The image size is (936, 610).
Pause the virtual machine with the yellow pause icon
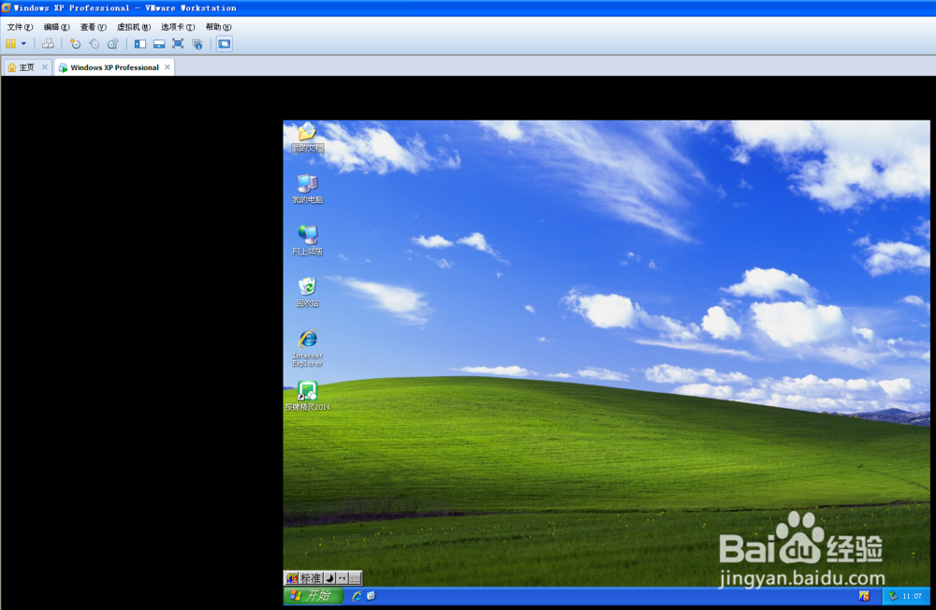point(10,44)
